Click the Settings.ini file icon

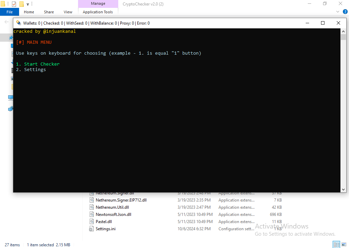coord(91,229)
